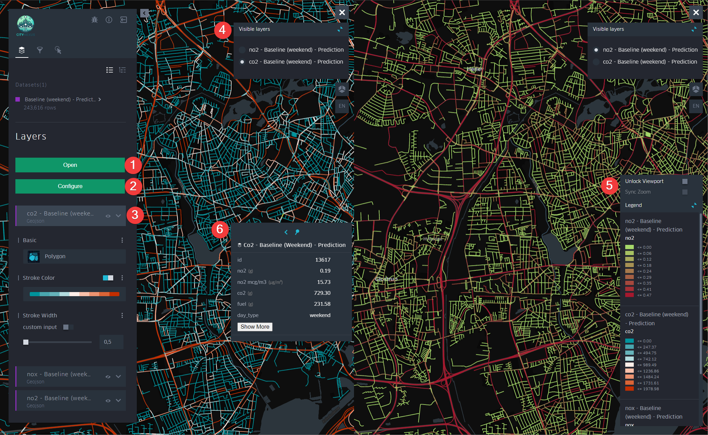Click the Legend header label
Screen dimensions: 708x435
[x=633, y=205]
